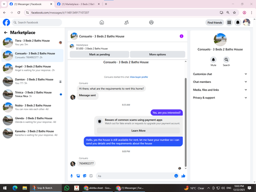This screenshot has width=256, height=192.
Task: Open the Kanesha conversation
Action: pos(32,133)
